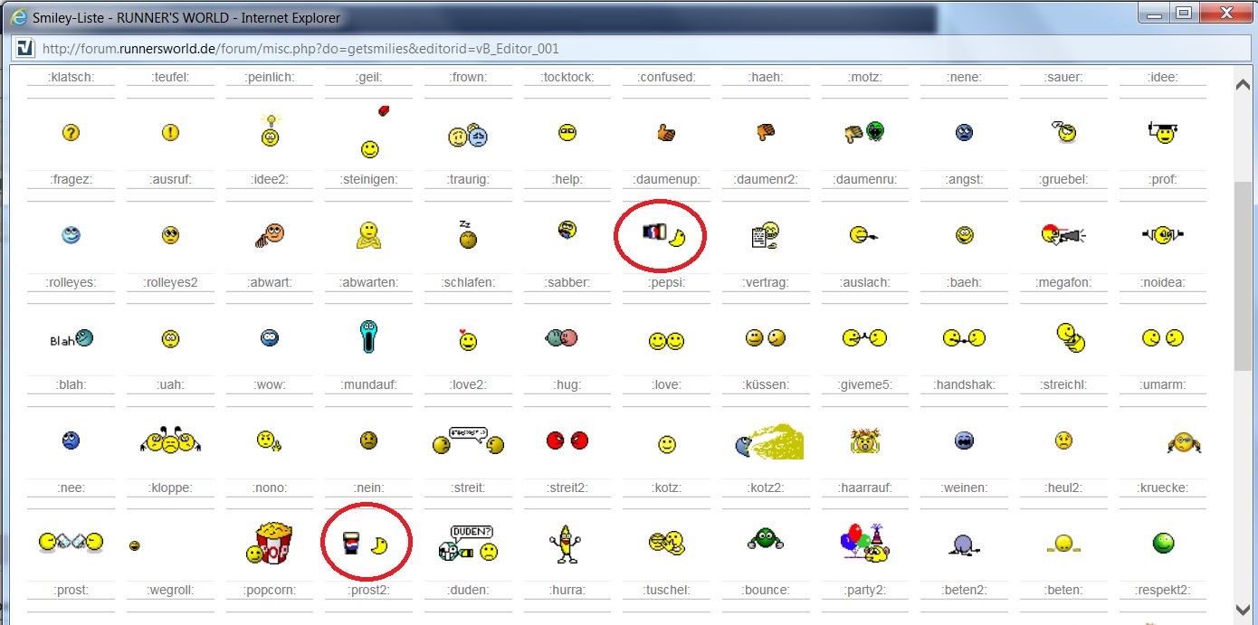This screenshot has height=625, width=1258.
Task: Click the sleeping :schlafen: smiley
Action: tap(468, 236)
